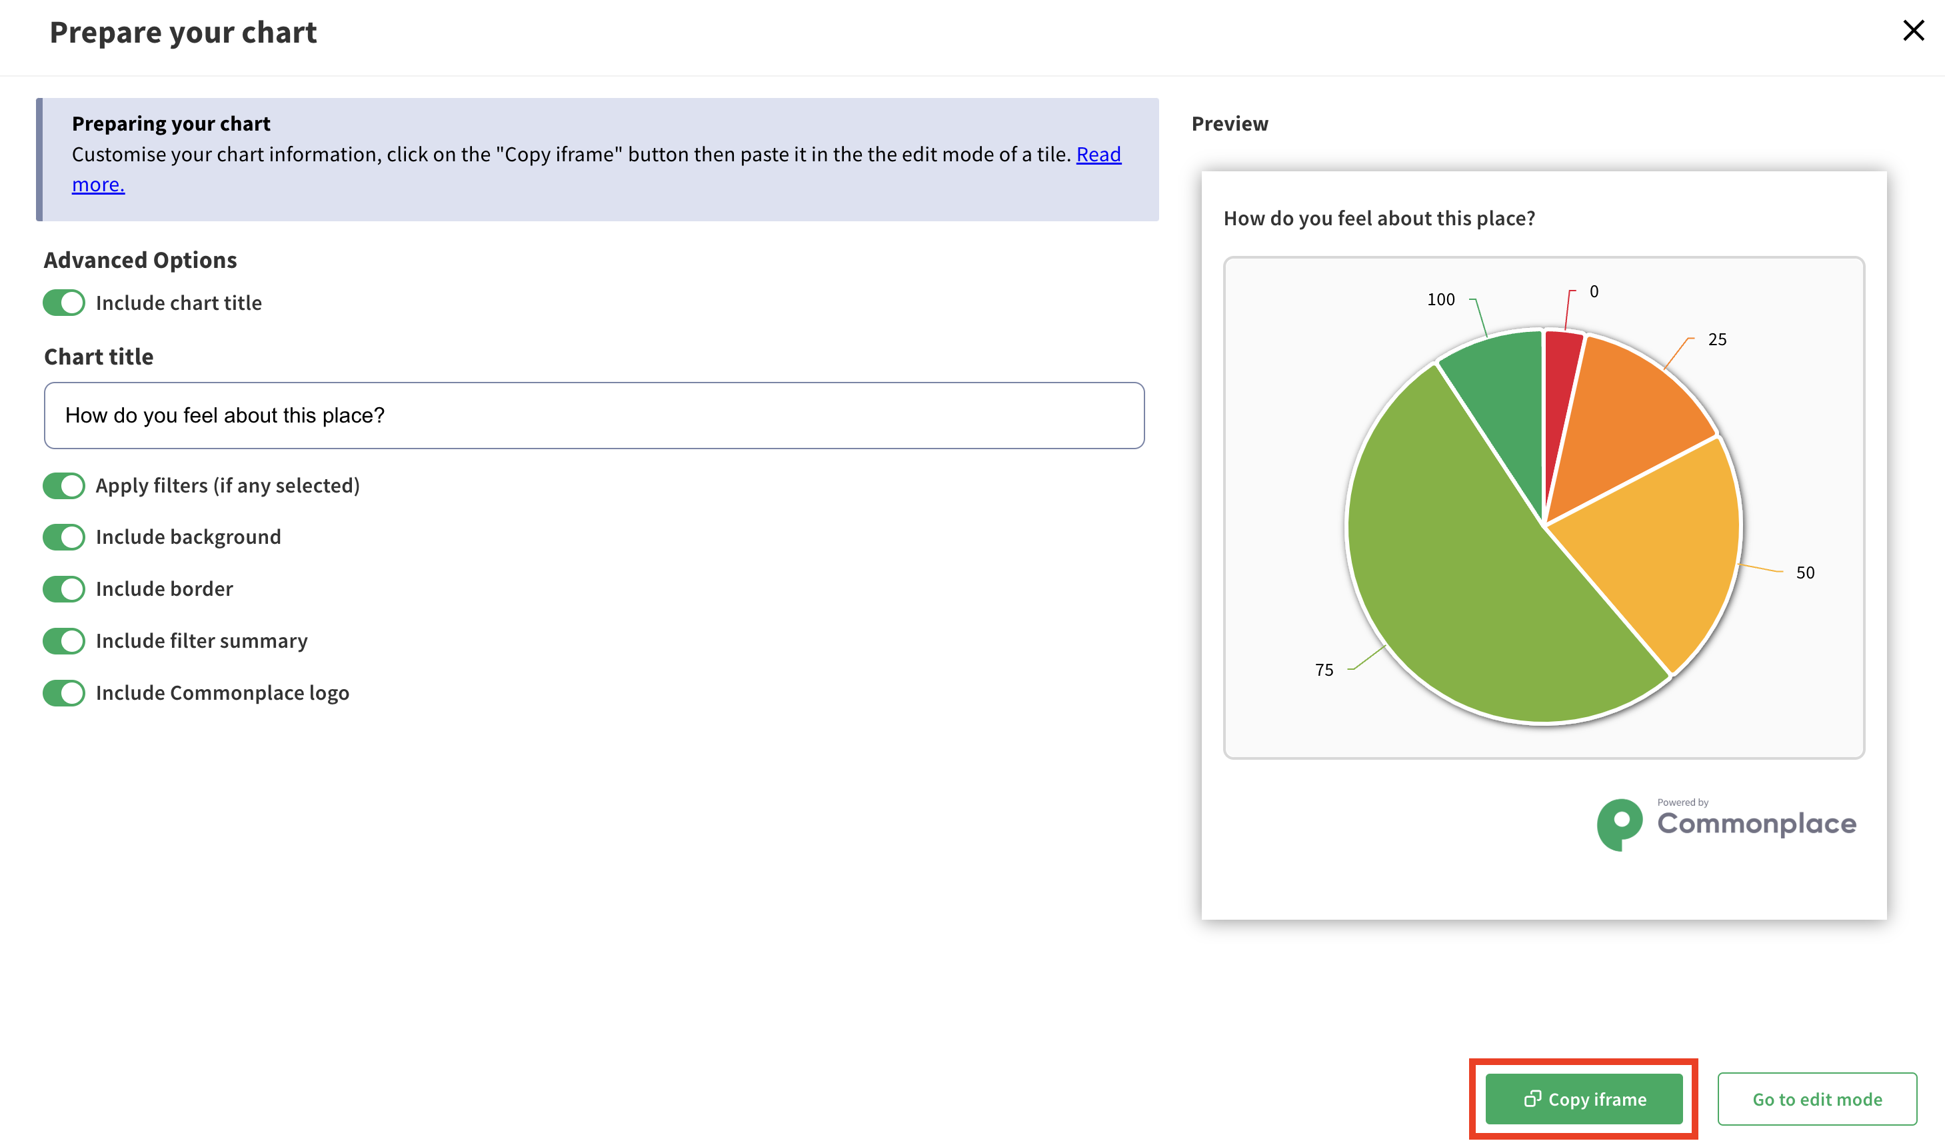Switch off Include filter summary
1945x1141 pixels.
pos(64,640)
